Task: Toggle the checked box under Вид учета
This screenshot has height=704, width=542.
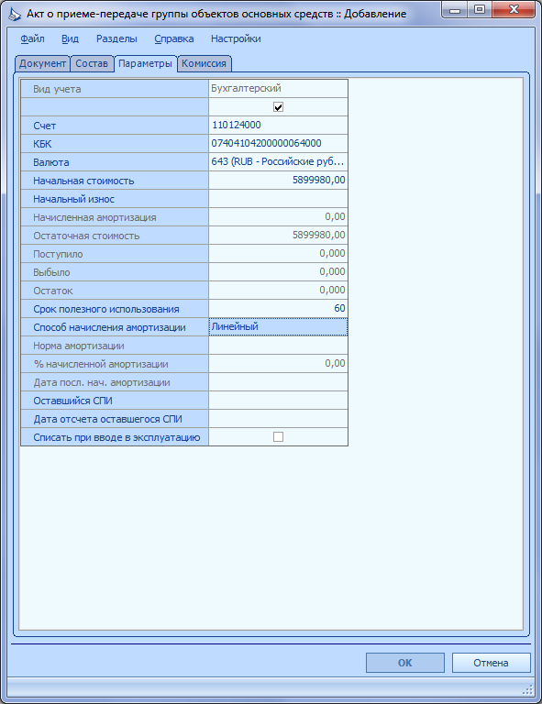Action: coord(279,107)
